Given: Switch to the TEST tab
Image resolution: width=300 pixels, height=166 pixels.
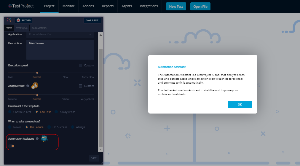Looking at the screenshot, I should (9, 28).
